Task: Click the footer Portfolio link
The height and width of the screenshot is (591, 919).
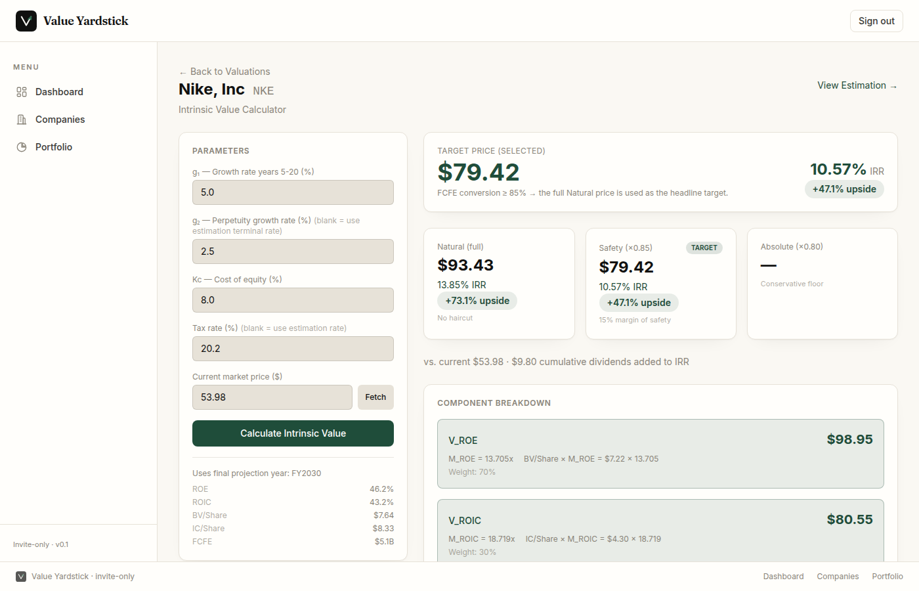Action: (x=887, y=577)
